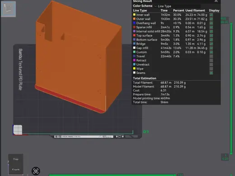Click the Model printing time 4h59m value
Image resolution: width=235 pixels, height=176 pixels.
[x=165, y=98]
